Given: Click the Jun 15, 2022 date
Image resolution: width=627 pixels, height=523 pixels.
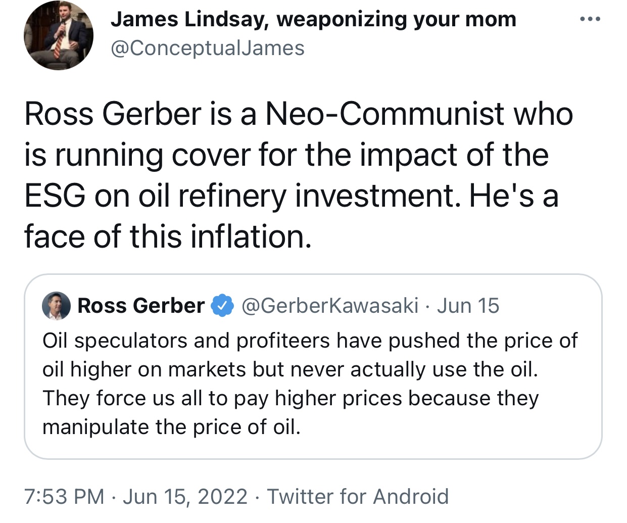Looking at the screenshot, I should tap(185, 496).
